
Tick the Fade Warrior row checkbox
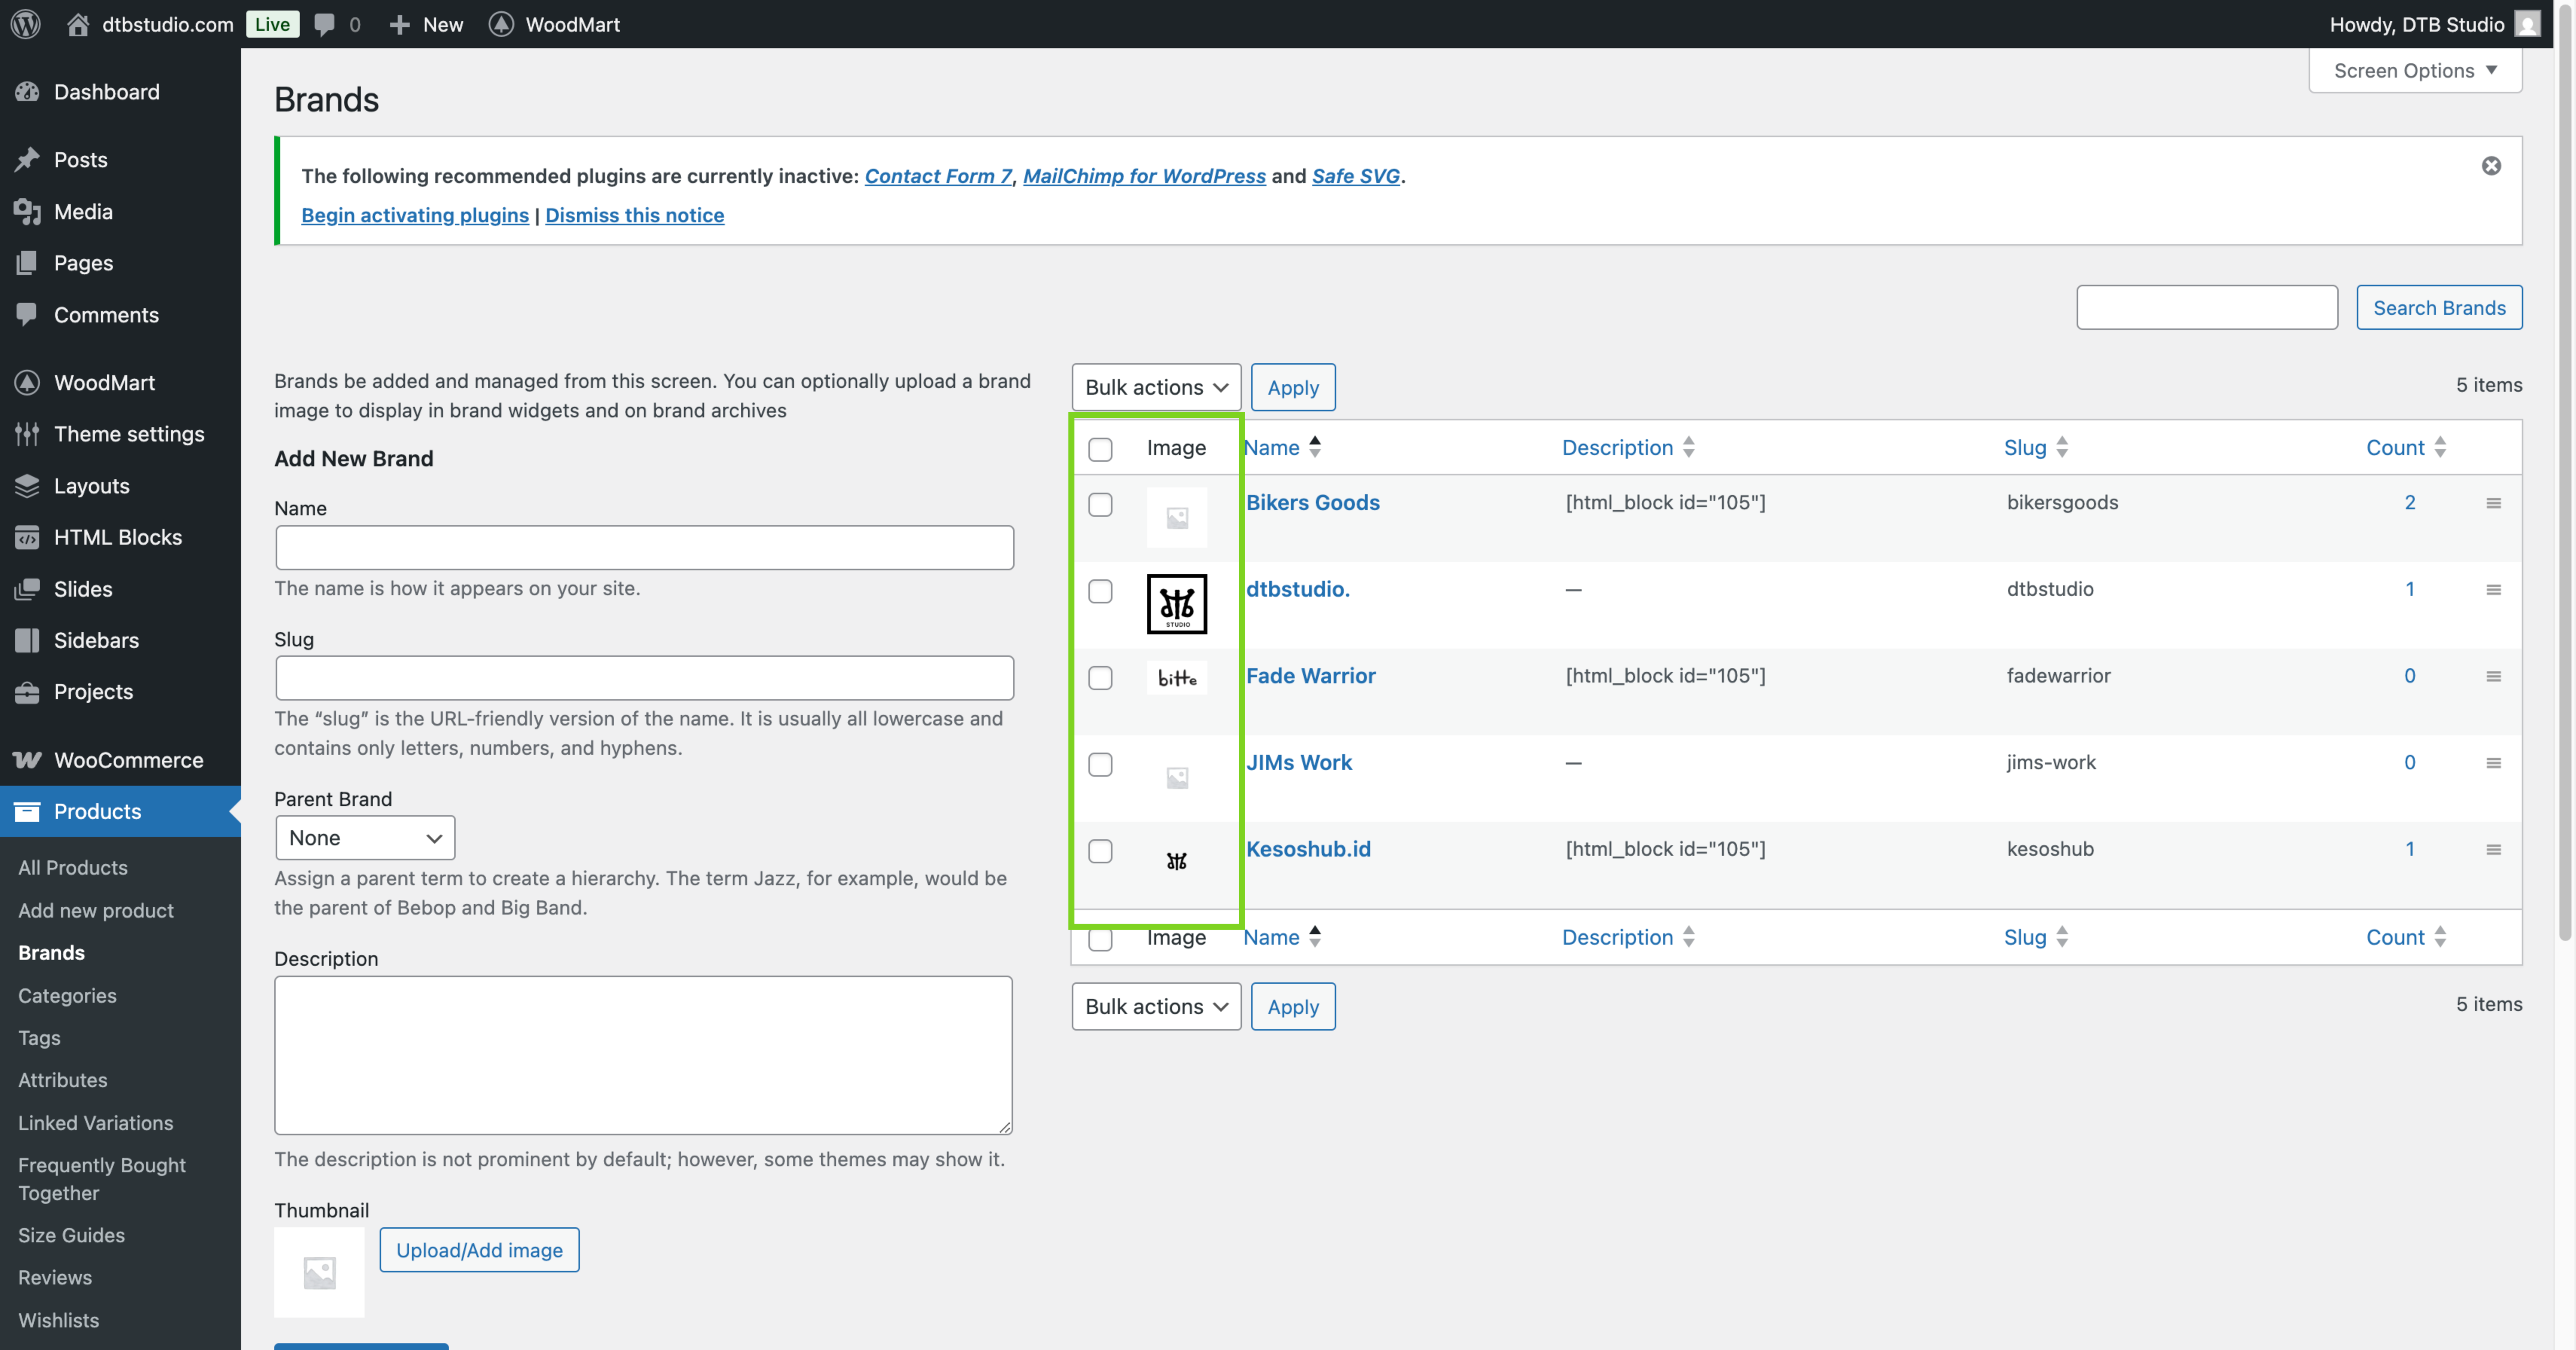[1100, 678]
